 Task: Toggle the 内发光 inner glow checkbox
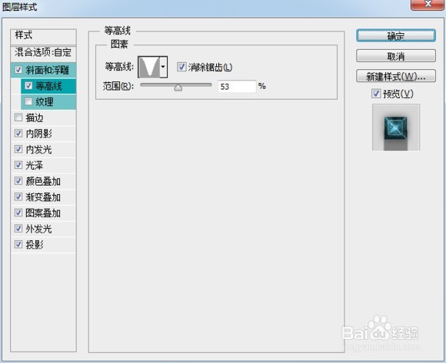18,149
